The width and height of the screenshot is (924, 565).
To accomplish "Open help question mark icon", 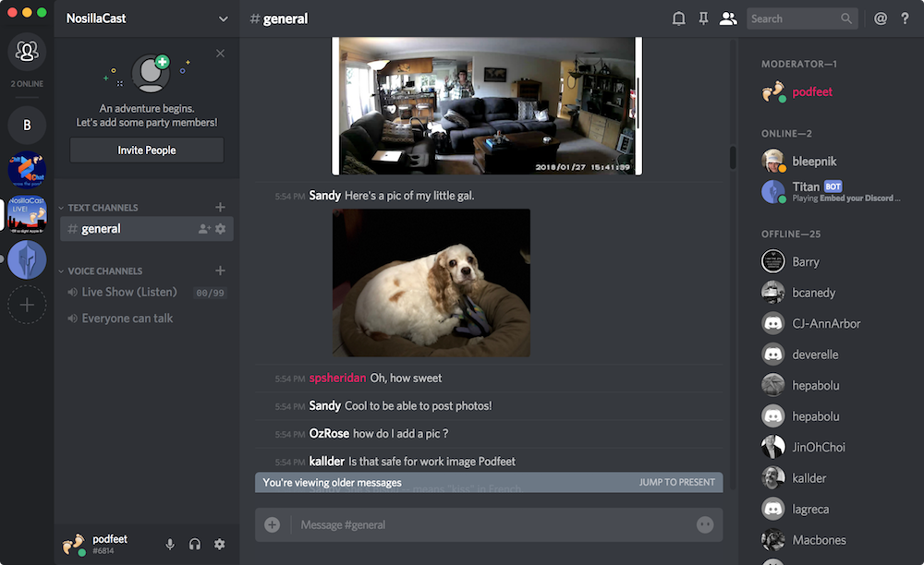I will coord(905,18).
